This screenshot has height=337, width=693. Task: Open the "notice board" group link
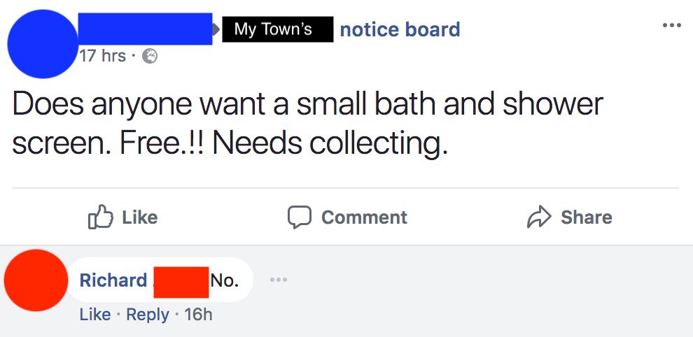pyautogui.click(x=400, y=29)
